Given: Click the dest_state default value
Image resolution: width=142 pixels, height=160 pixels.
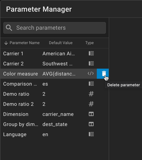Looking at the screenshot, I should click(x=55, y=124).
